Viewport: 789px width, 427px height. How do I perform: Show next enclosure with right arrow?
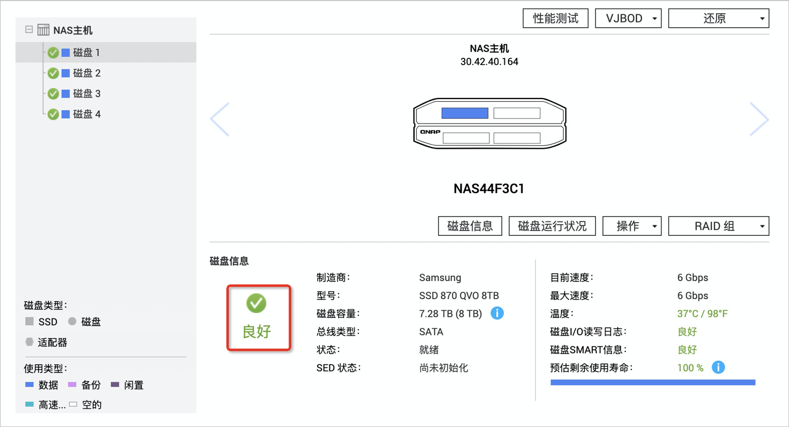click(759, 119)
